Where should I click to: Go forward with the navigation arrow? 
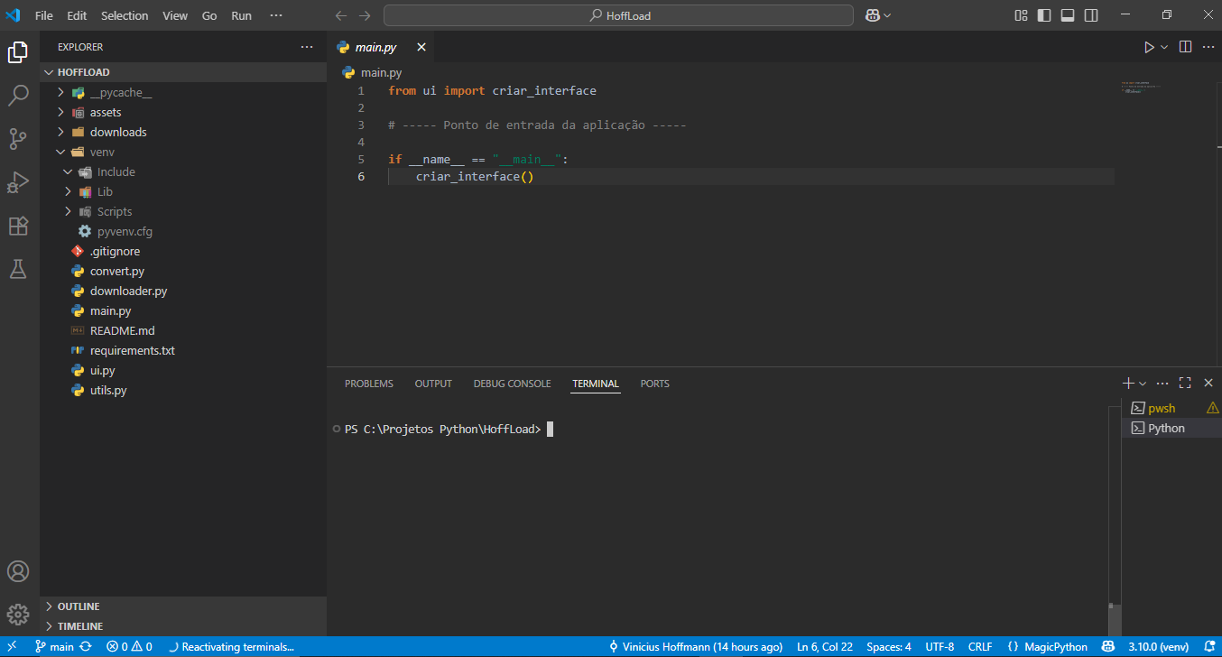[x=365, y=15]
